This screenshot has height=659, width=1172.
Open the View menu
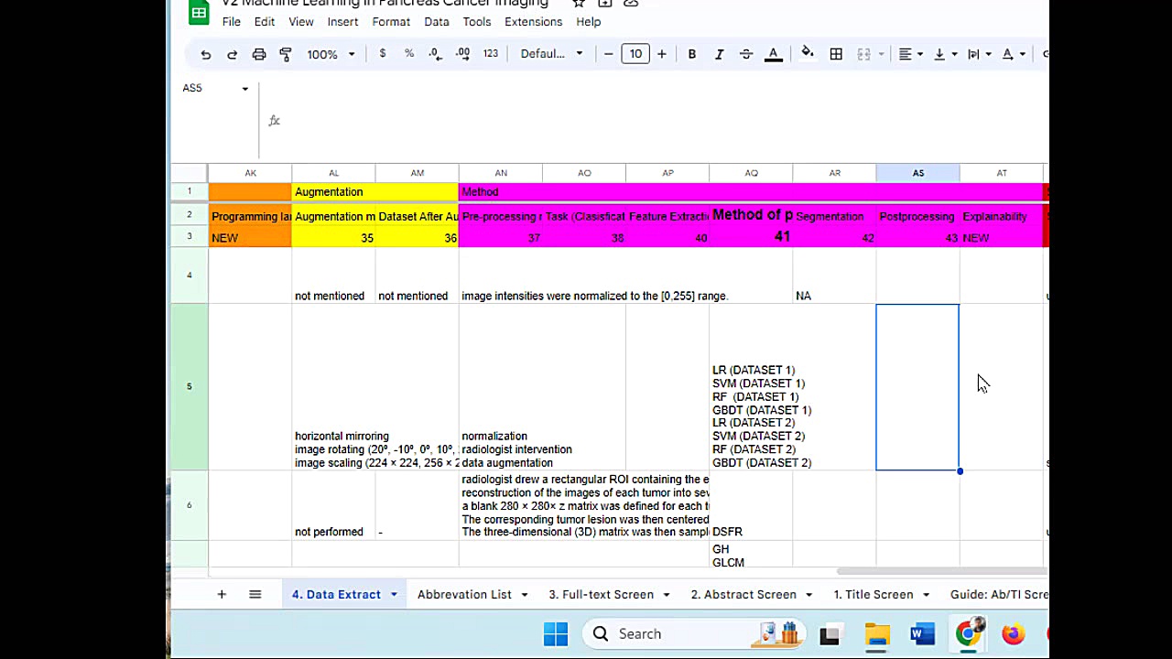(x=301, y=22)
